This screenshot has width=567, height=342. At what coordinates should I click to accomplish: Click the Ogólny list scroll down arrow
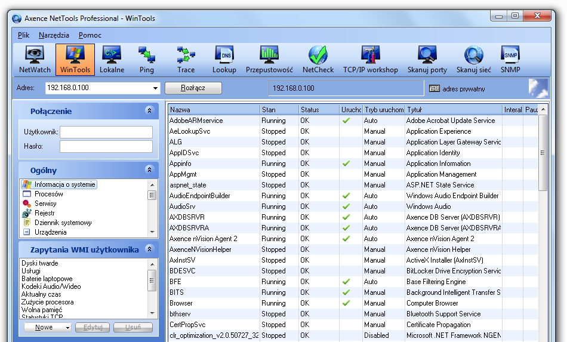pos(152,232)
